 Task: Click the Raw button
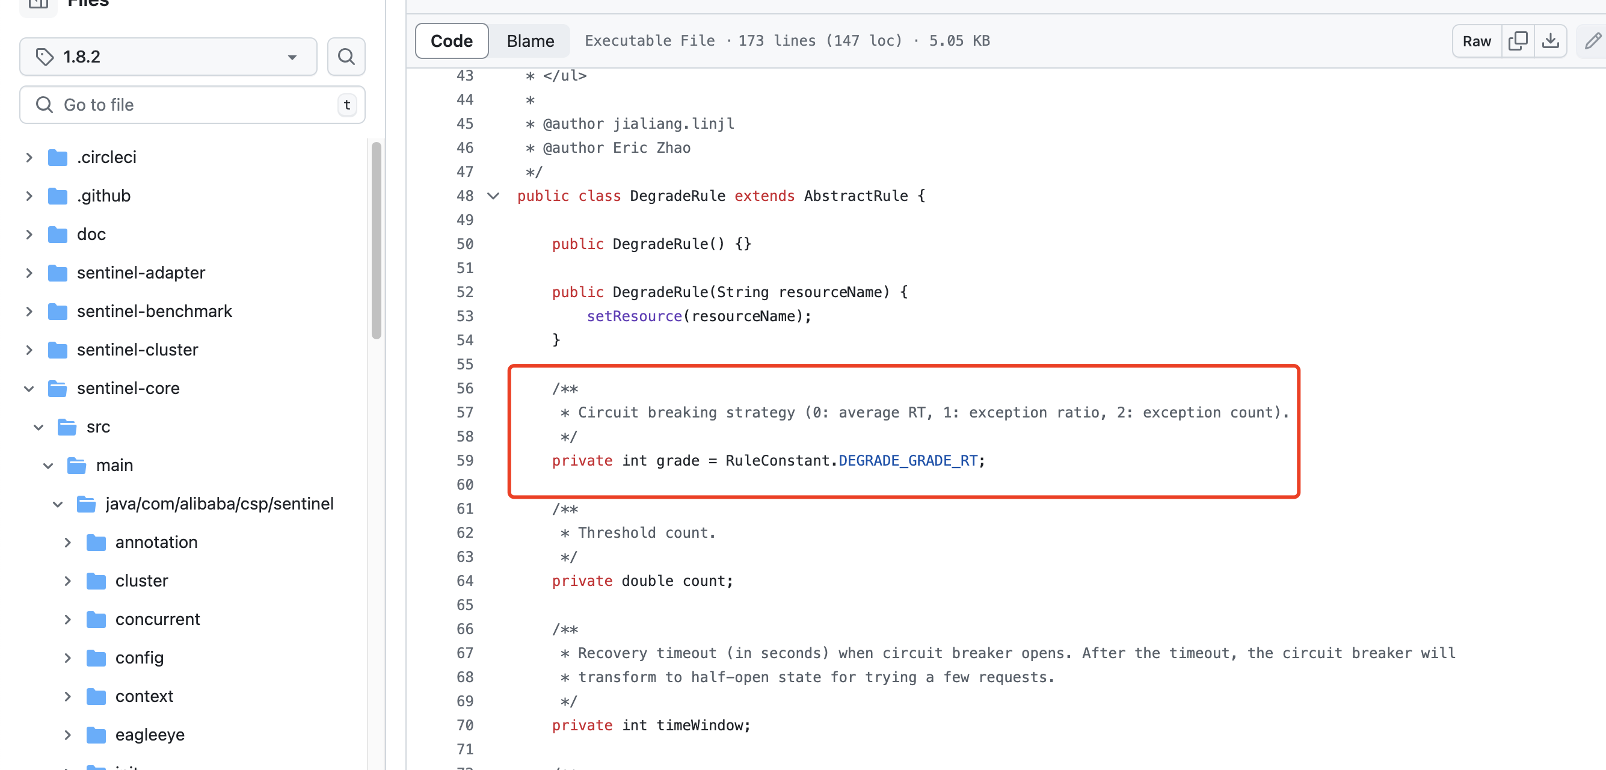[1476, 41]
